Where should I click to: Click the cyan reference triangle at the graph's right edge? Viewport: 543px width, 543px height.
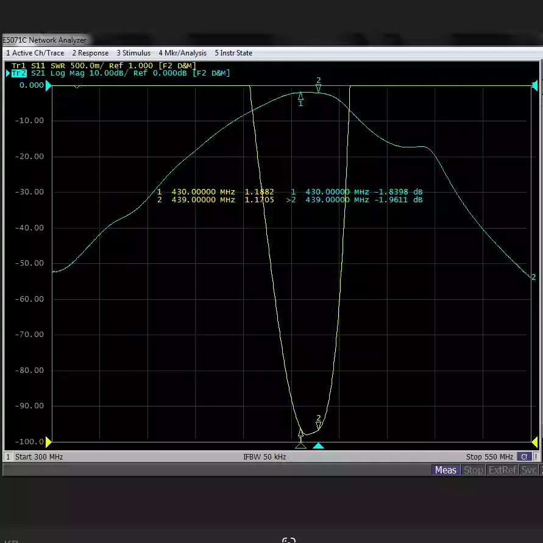coord(535,85)
